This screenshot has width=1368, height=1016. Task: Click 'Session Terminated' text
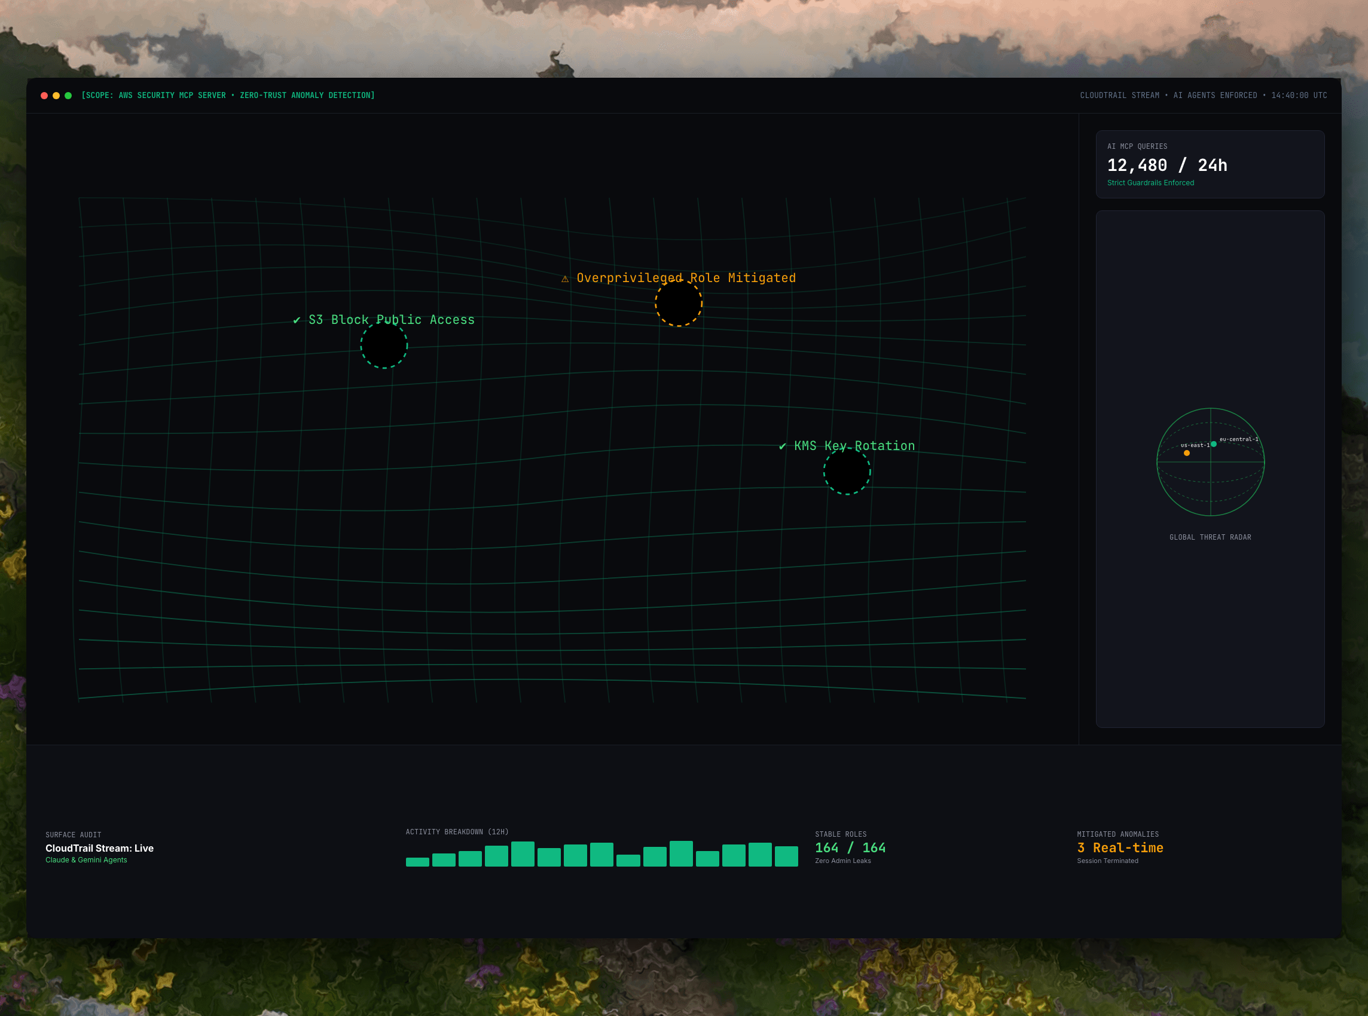point(1107,861)
